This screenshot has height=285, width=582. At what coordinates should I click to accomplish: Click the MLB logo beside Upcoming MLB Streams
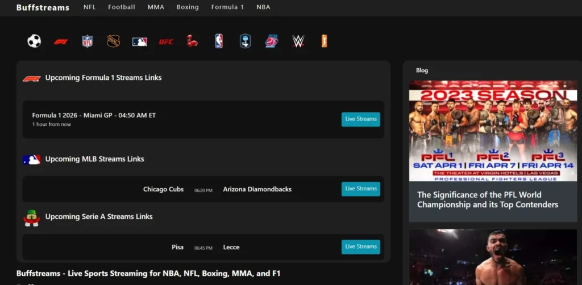pos(32,160)
